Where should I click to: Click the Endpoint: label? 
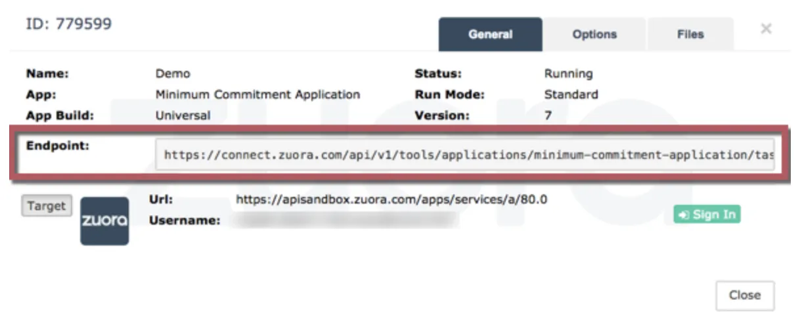point(57,146)
